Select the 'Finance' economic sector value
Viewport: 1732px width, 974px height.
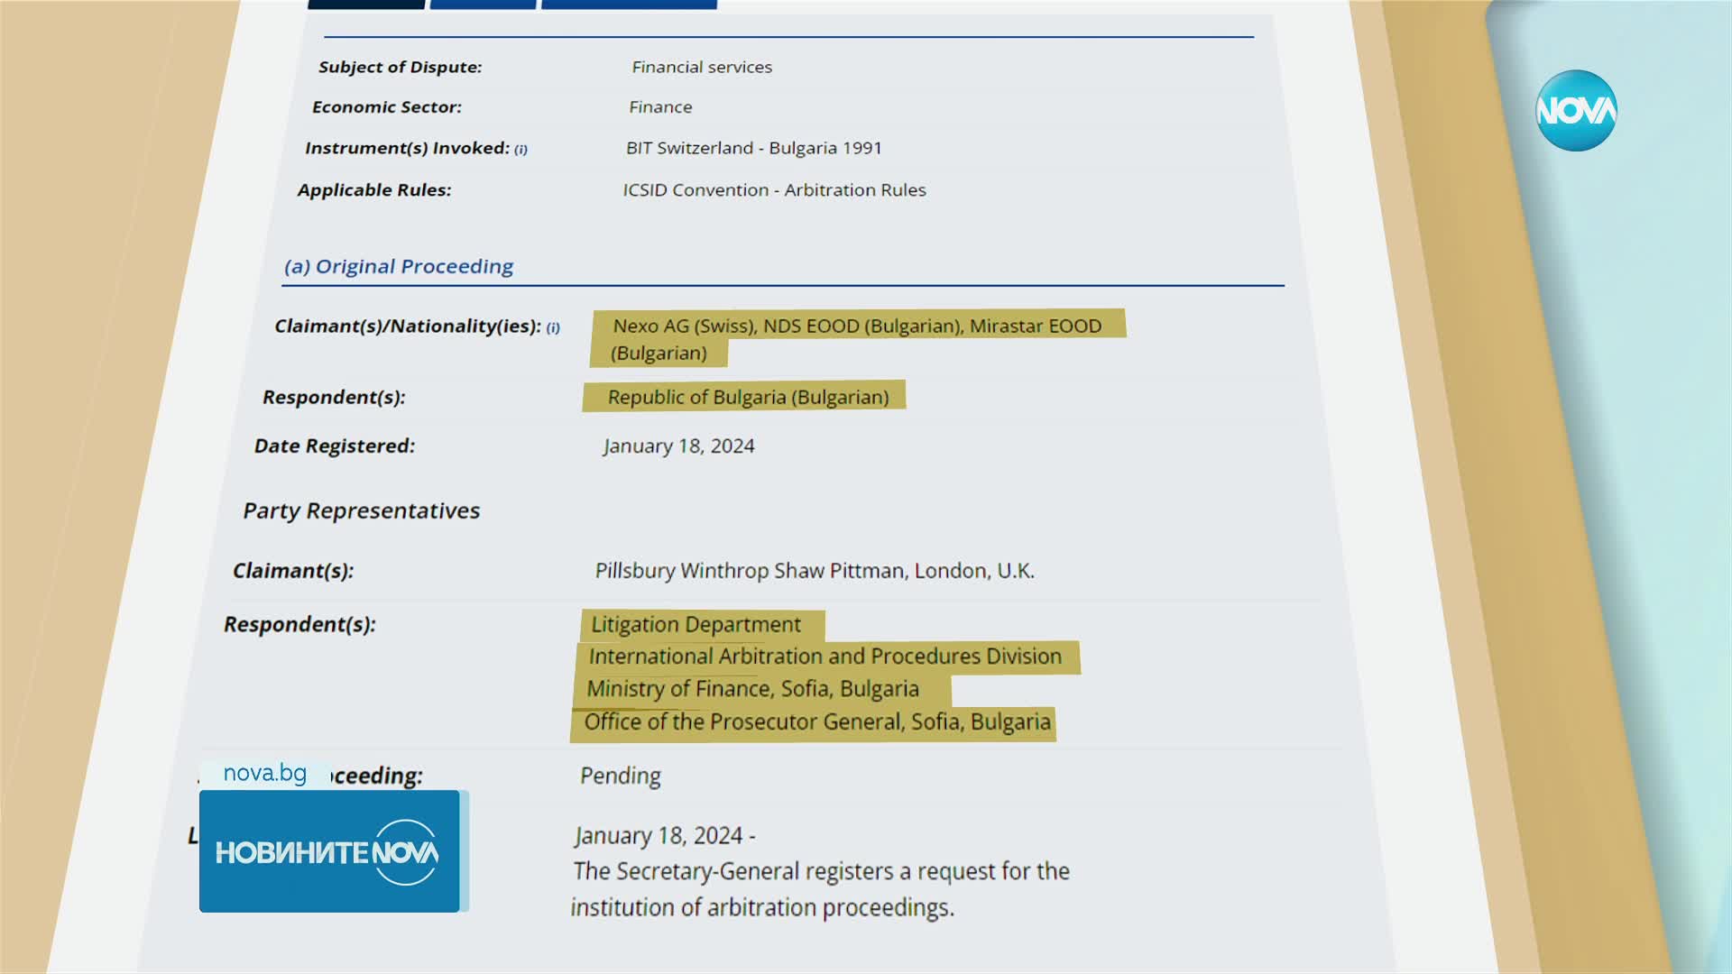(x=660, y=106)
